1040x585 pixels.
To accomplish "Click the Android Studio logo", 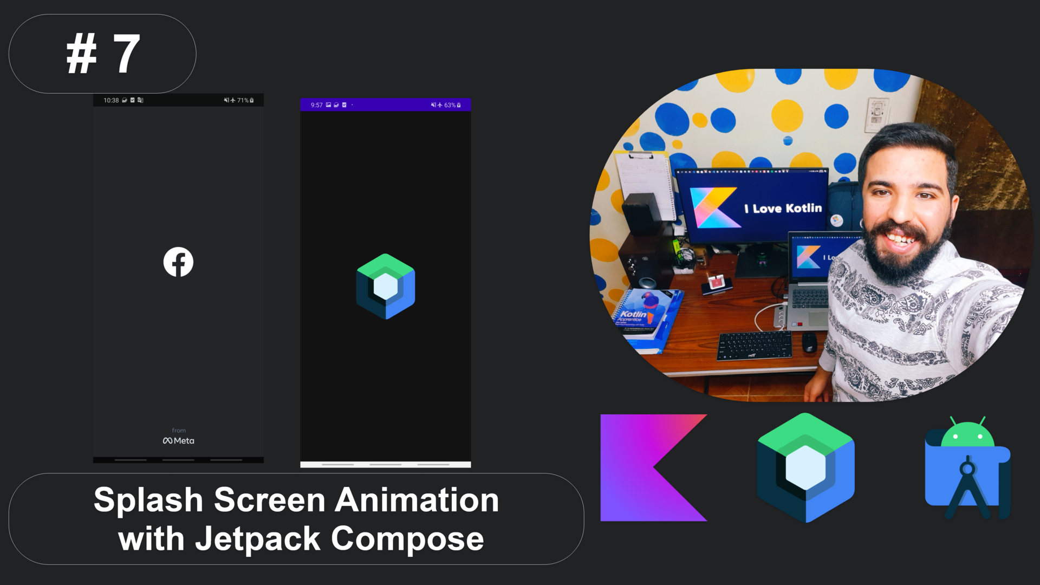I will pyautogui.click(x=968, y=469).
